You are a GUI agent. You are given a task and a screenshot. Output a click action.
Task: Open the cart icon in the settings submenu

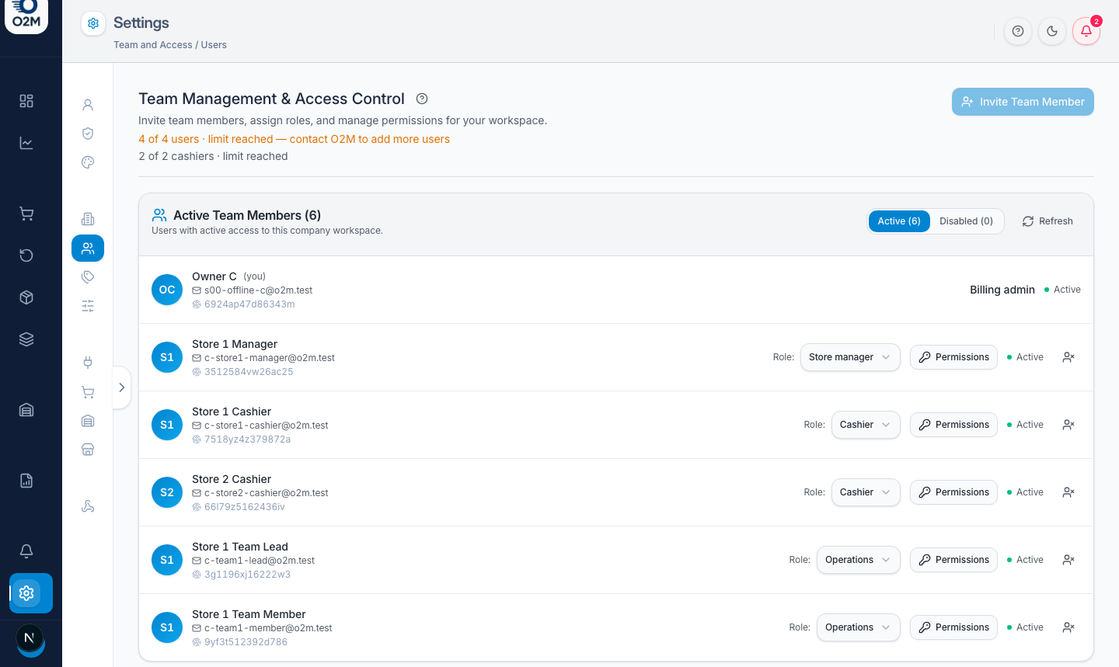click(88, 392)
